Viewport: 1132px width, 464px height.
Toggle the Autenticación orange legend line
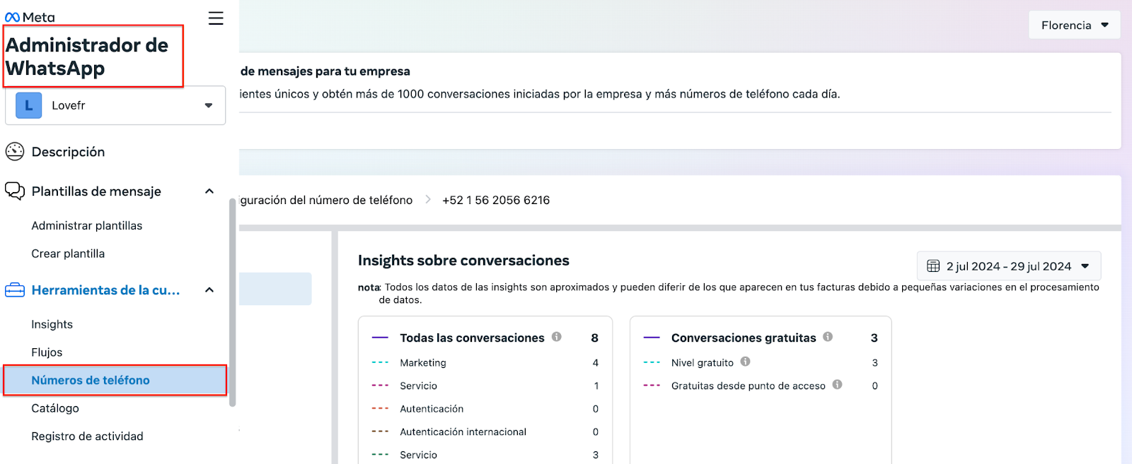(380, 408)
